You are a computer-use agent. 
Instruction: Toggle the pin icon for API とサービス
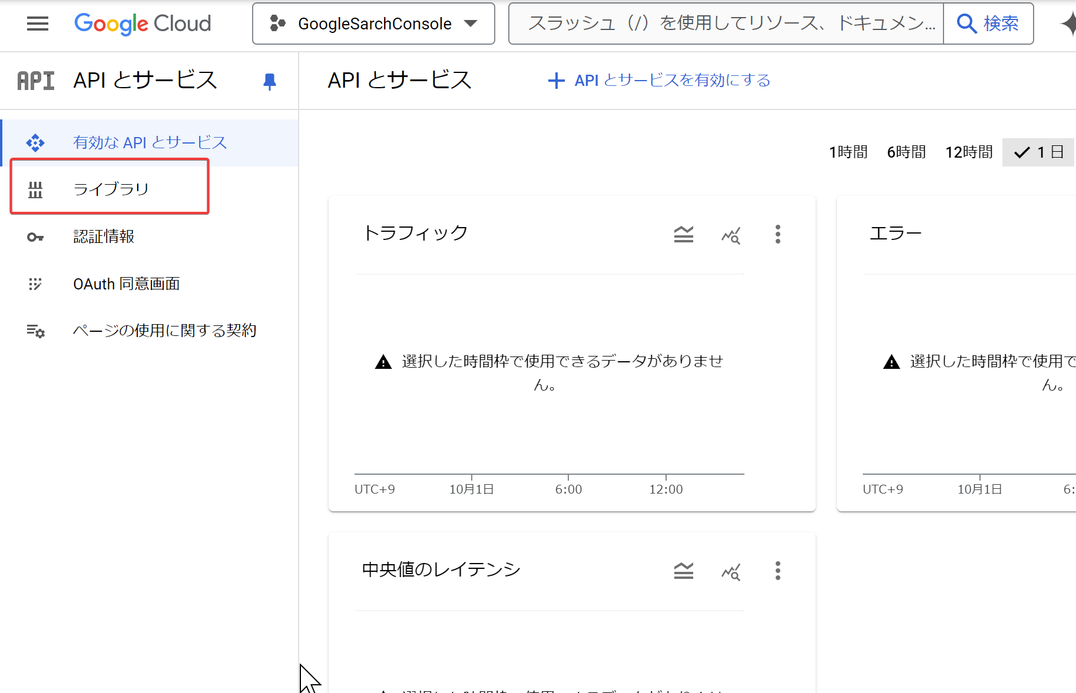pos(269,81)
